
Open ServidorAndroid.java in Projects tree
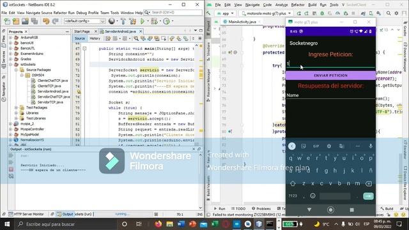(x=52, y=91)
